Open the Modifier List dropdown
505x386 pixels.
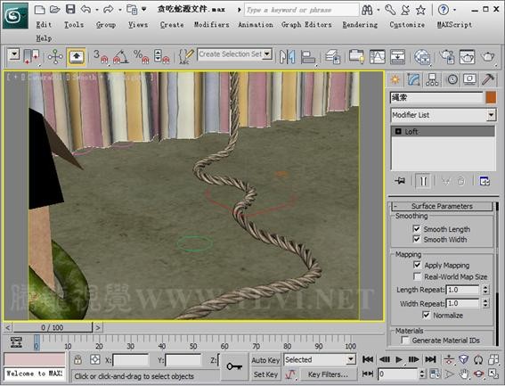tap(491, 115)
